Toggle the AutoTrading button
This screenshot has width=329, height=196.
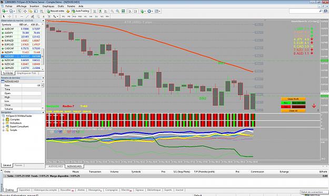tap(81, 11)
